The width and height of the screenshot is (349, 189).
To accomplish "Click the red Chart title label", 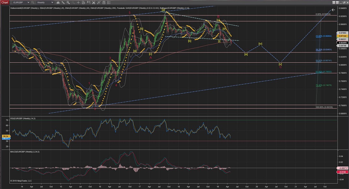I will (5, 3).
